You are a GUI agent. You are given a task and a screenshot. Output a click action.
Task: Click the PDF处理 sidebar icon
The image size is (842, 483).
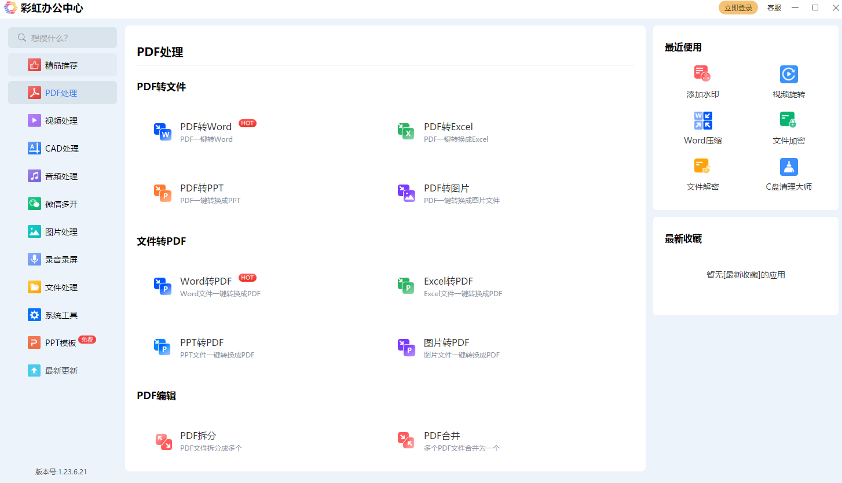(x=34, y=93)
